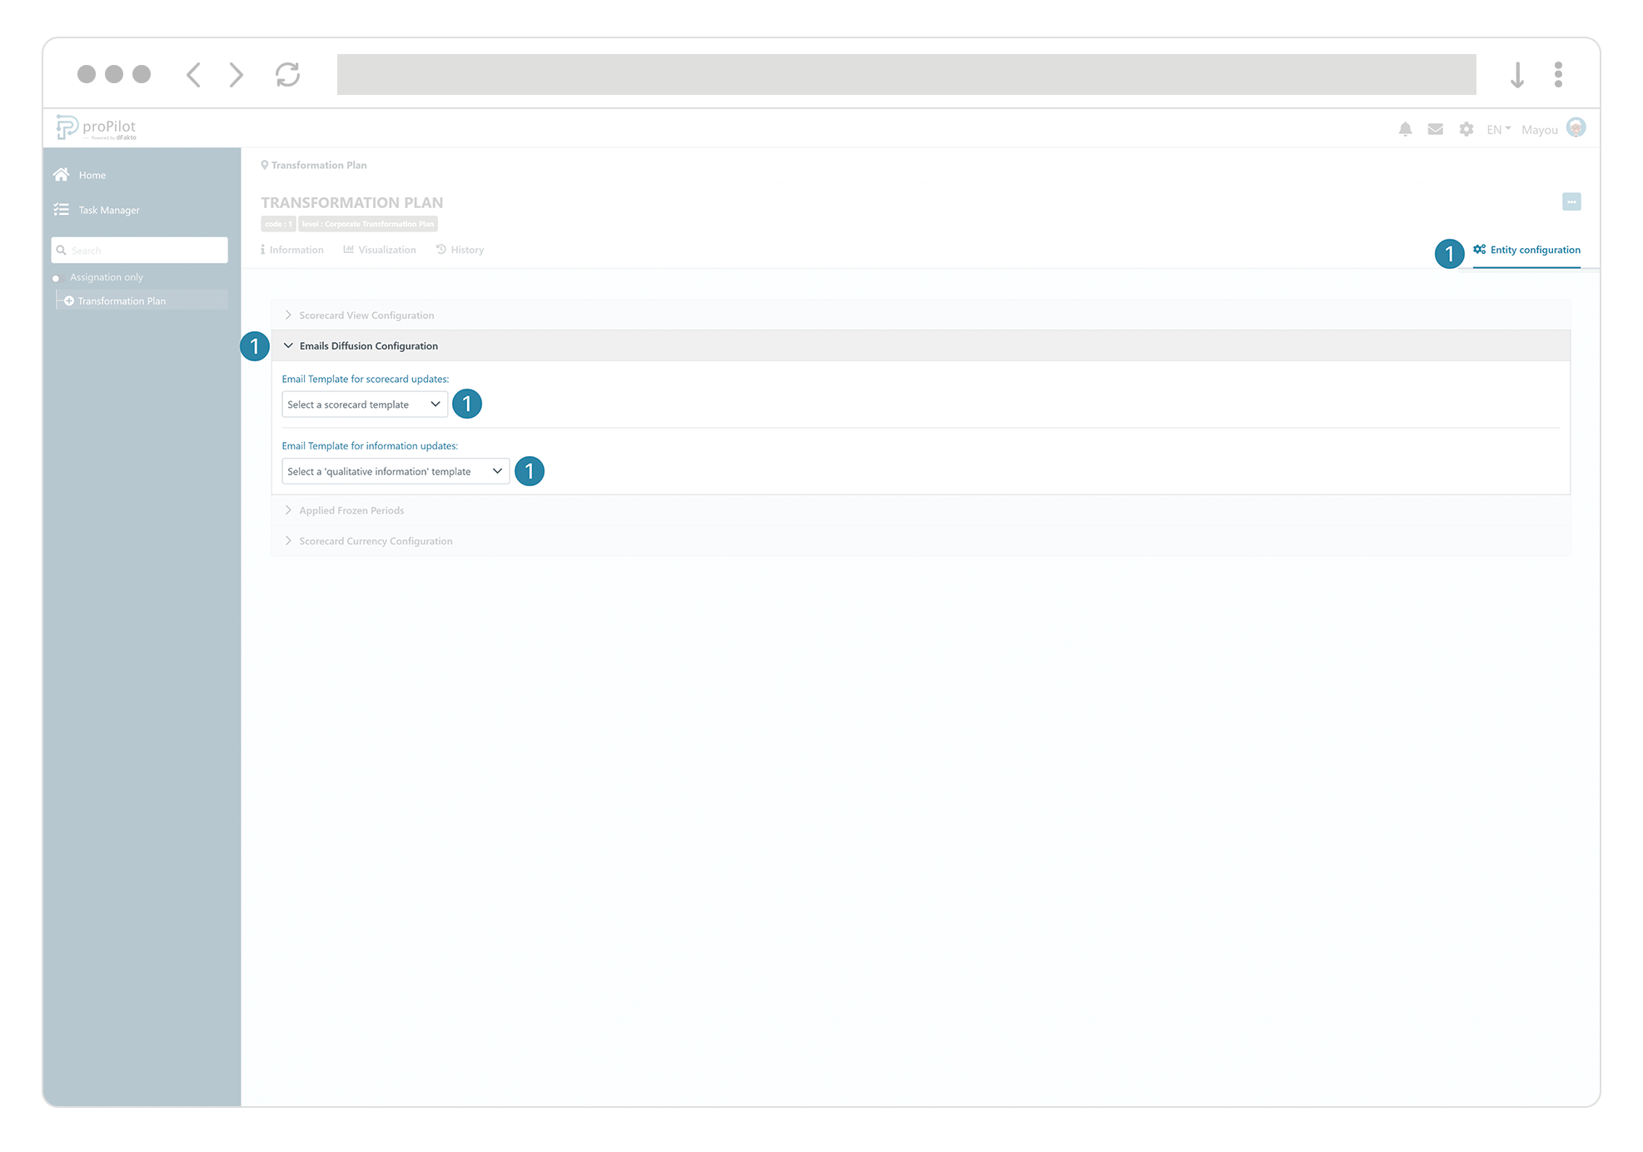Click inside the sidebar Search field
The width and height of the screenshot is (1643, 1152).
[139, 250]
